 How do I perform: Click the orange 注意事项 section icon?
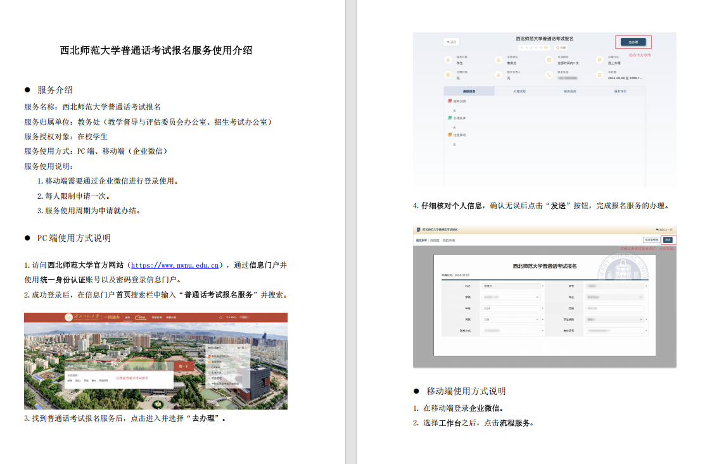tap(450, 135)
